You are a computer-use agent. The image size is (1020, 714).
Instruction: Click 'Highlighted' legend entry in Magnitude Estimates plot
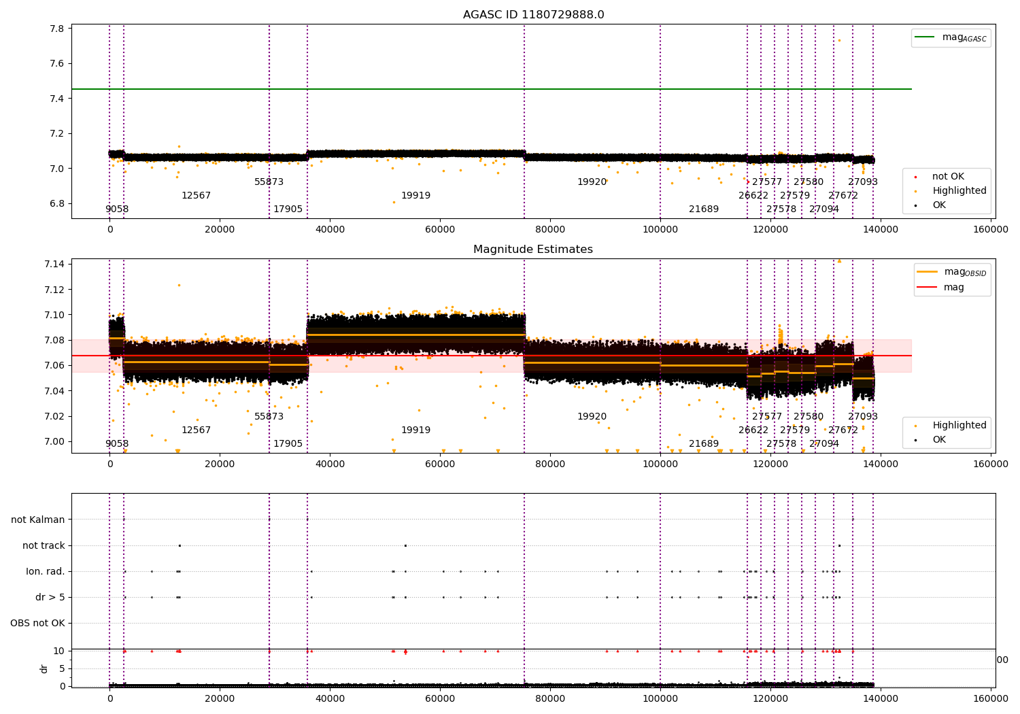951,426
